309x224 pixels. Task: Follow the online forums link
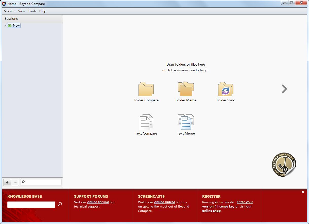(x=98, y=202)
